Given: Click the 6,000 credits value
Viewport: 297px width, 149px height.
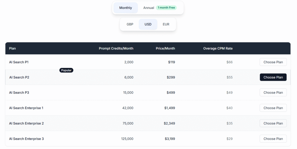Looking at the screenshot, I should point(129,77).
